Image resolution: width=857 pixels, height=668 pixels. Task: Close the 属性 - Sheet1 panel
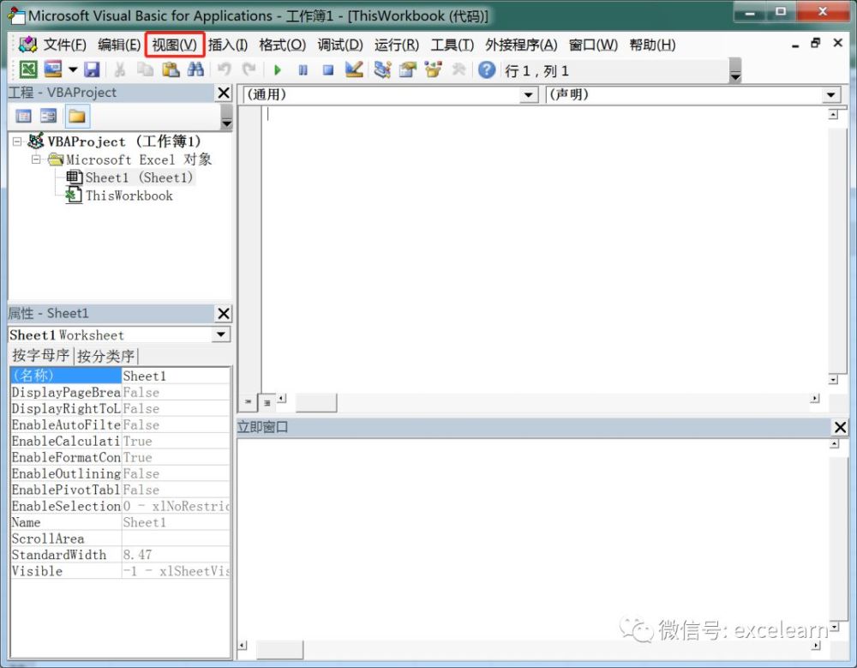tap(224, 314)
